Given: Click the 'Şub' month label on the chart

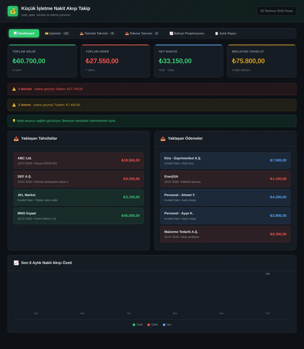Looking at the screenshot, I should pyautogui.click(x=36, y=314).
